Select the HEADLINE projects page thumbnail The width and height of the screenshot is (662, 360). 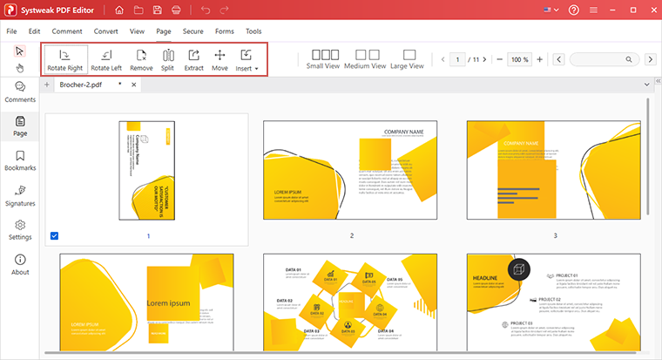[553, 302]
